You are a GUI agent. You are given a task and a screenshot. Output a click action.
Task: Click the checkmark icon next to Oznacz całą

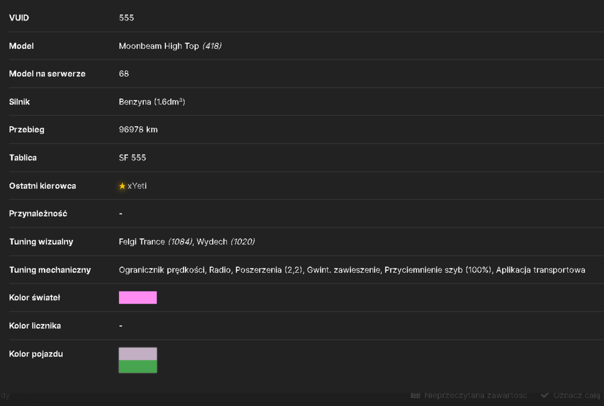click(x=545, y=395)
